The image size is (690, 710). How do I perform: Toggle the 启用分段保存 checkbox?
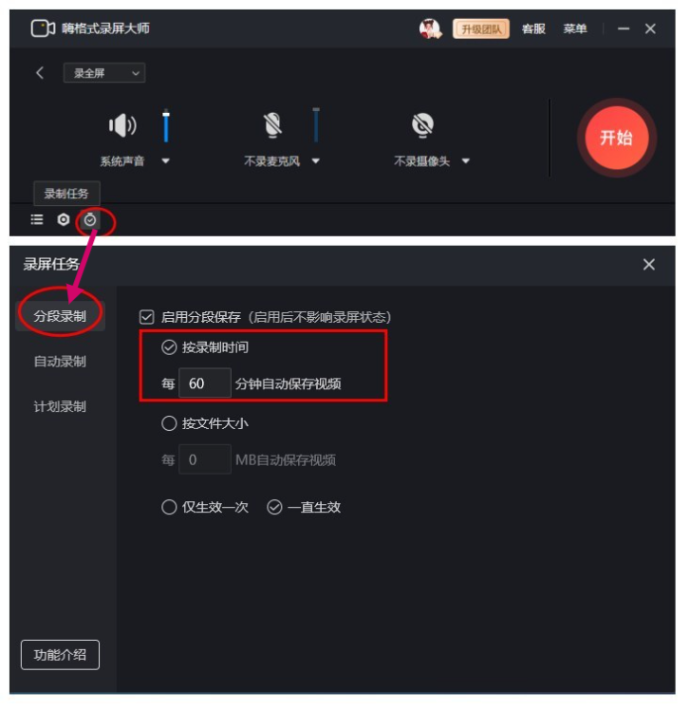coord(147,317)
